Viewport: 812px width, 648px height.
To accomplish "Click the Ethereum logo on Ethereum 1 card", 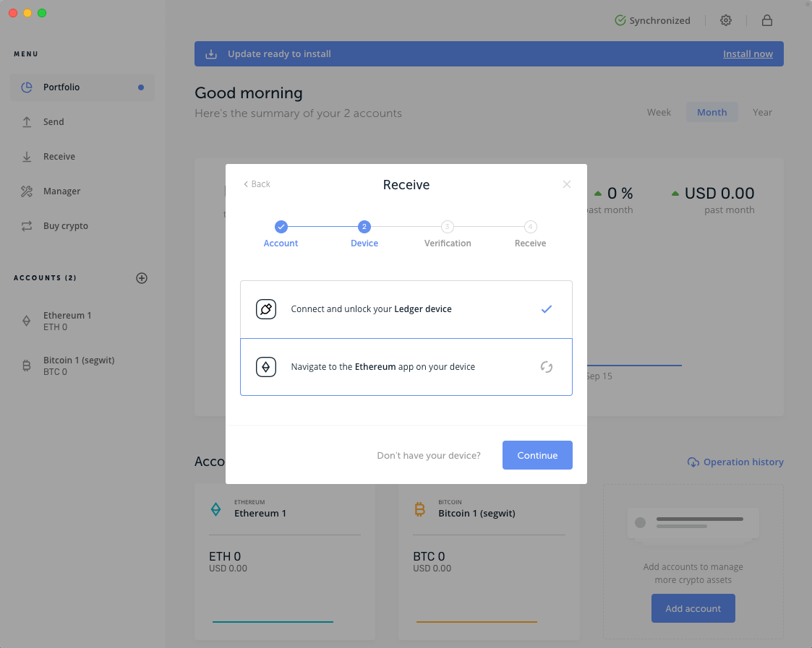I will pyautogui.click(x=216, y=509).
